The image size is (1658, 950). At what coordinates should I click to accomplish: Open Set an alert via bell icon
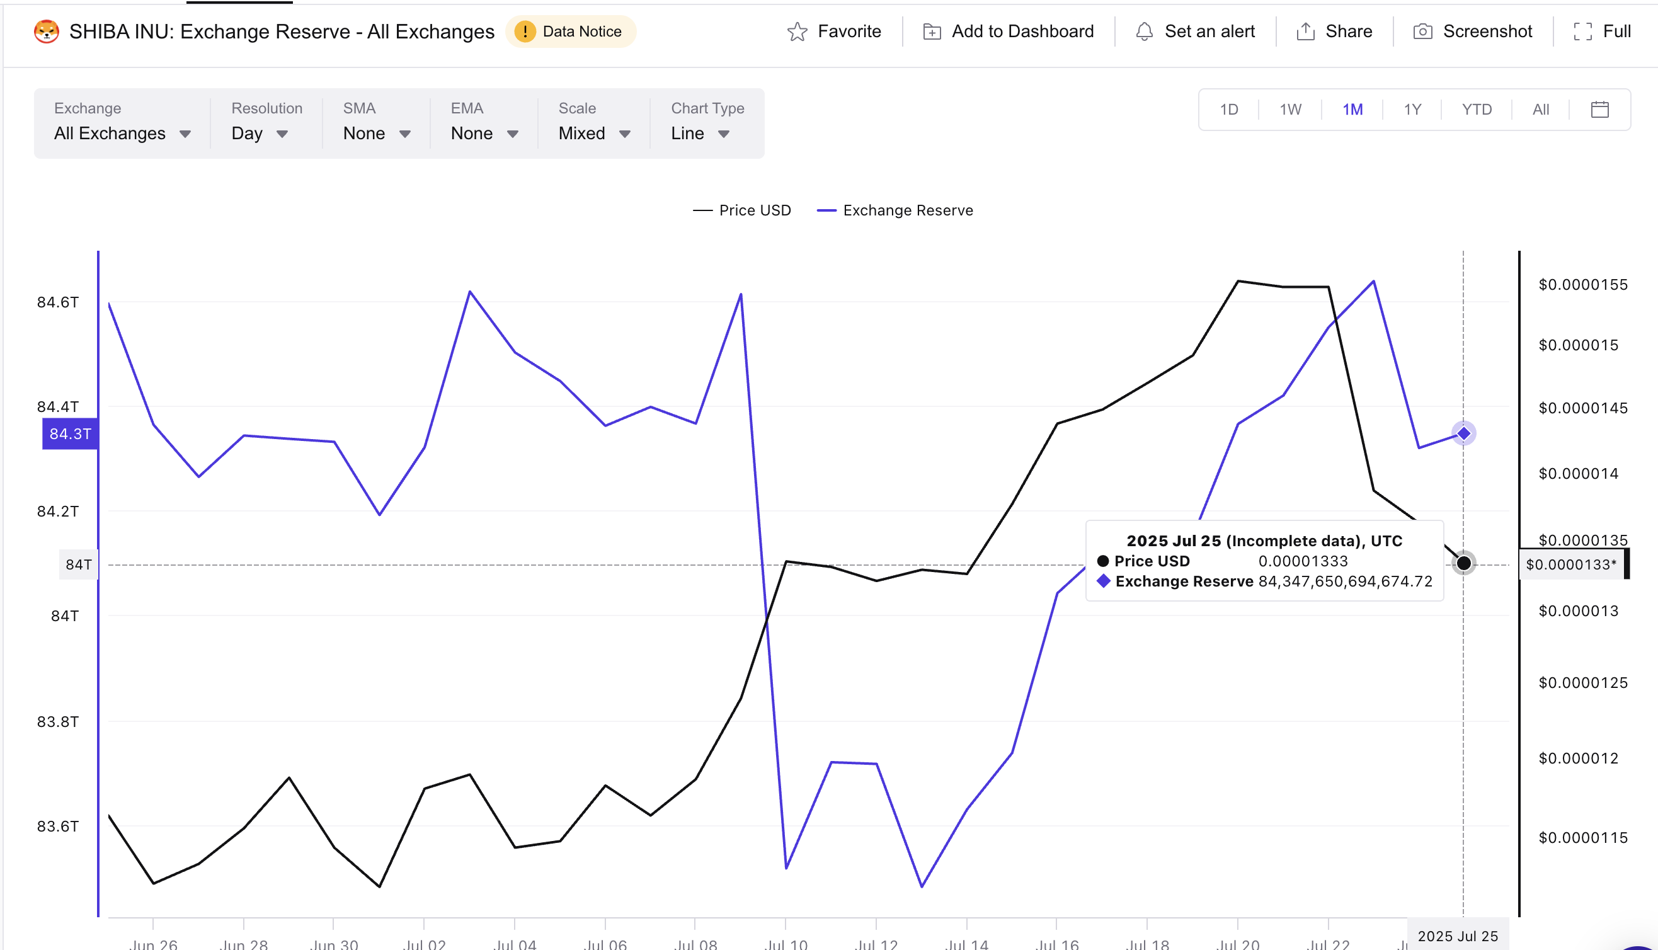point(1145,31)
